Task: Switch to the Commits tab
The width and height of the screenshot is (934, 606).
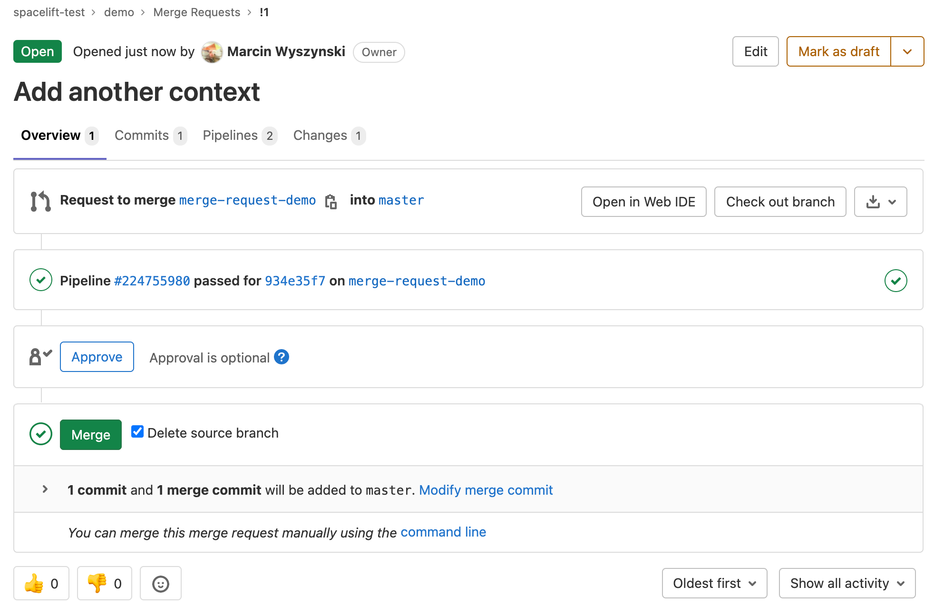Action: (x=150, y=136)
